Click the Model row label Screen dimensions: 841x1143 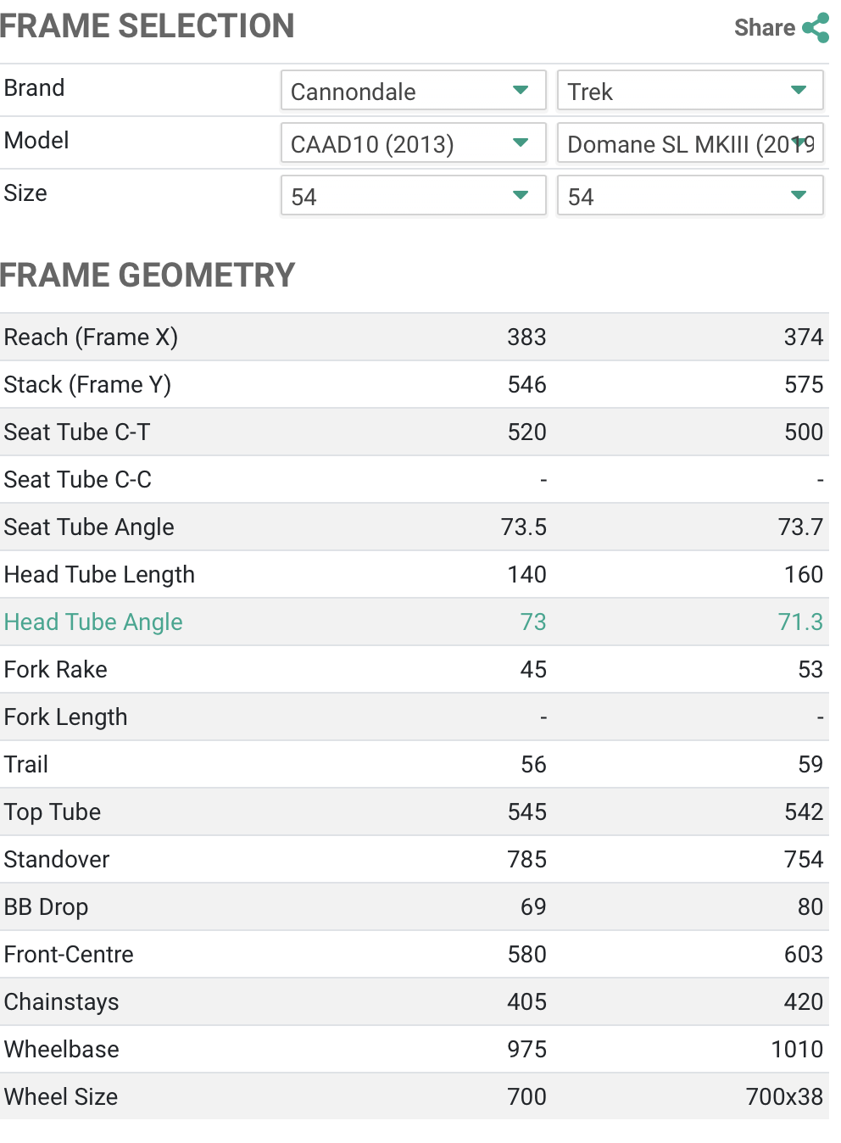(x=36, y=141)
